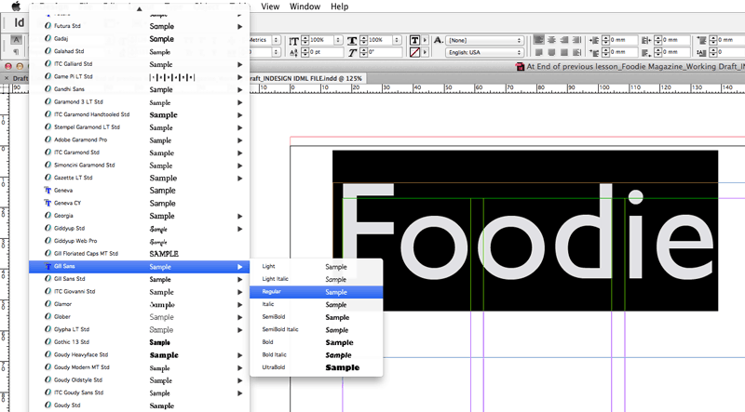Image resolution: width=745 pixels, height=412 pixels.
Task: Open the fill color flyout arrow
Action: click(x=425, y=40)
